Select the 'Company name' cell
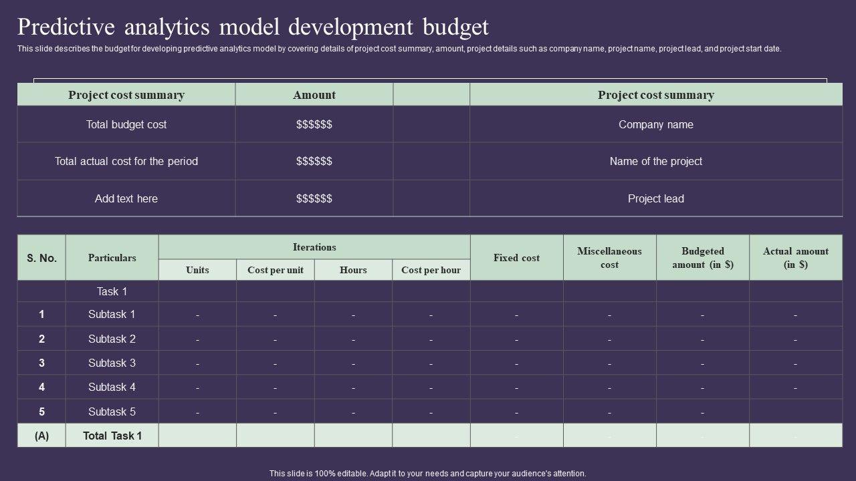856x481 pixels. point(655,124)
